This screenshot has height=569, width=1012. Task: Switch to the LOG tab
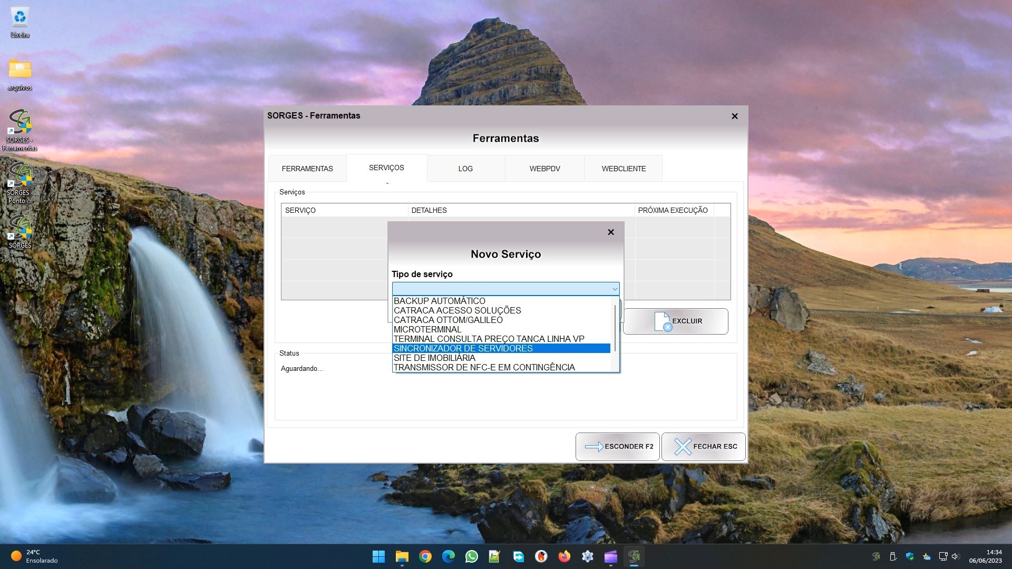coord(465,169)
